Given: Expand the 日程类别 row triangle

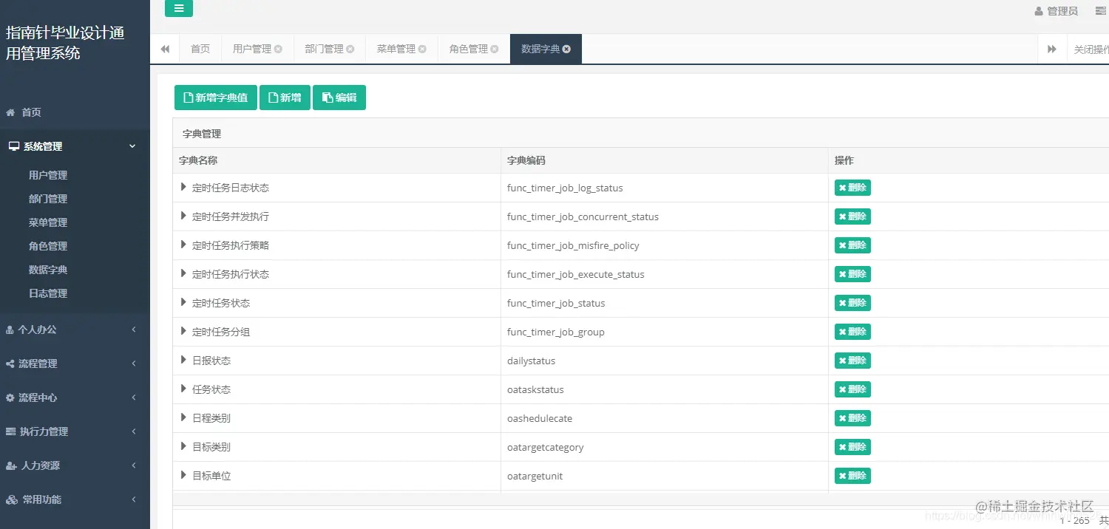Looking at the screenshot, I should pos(183,417).
